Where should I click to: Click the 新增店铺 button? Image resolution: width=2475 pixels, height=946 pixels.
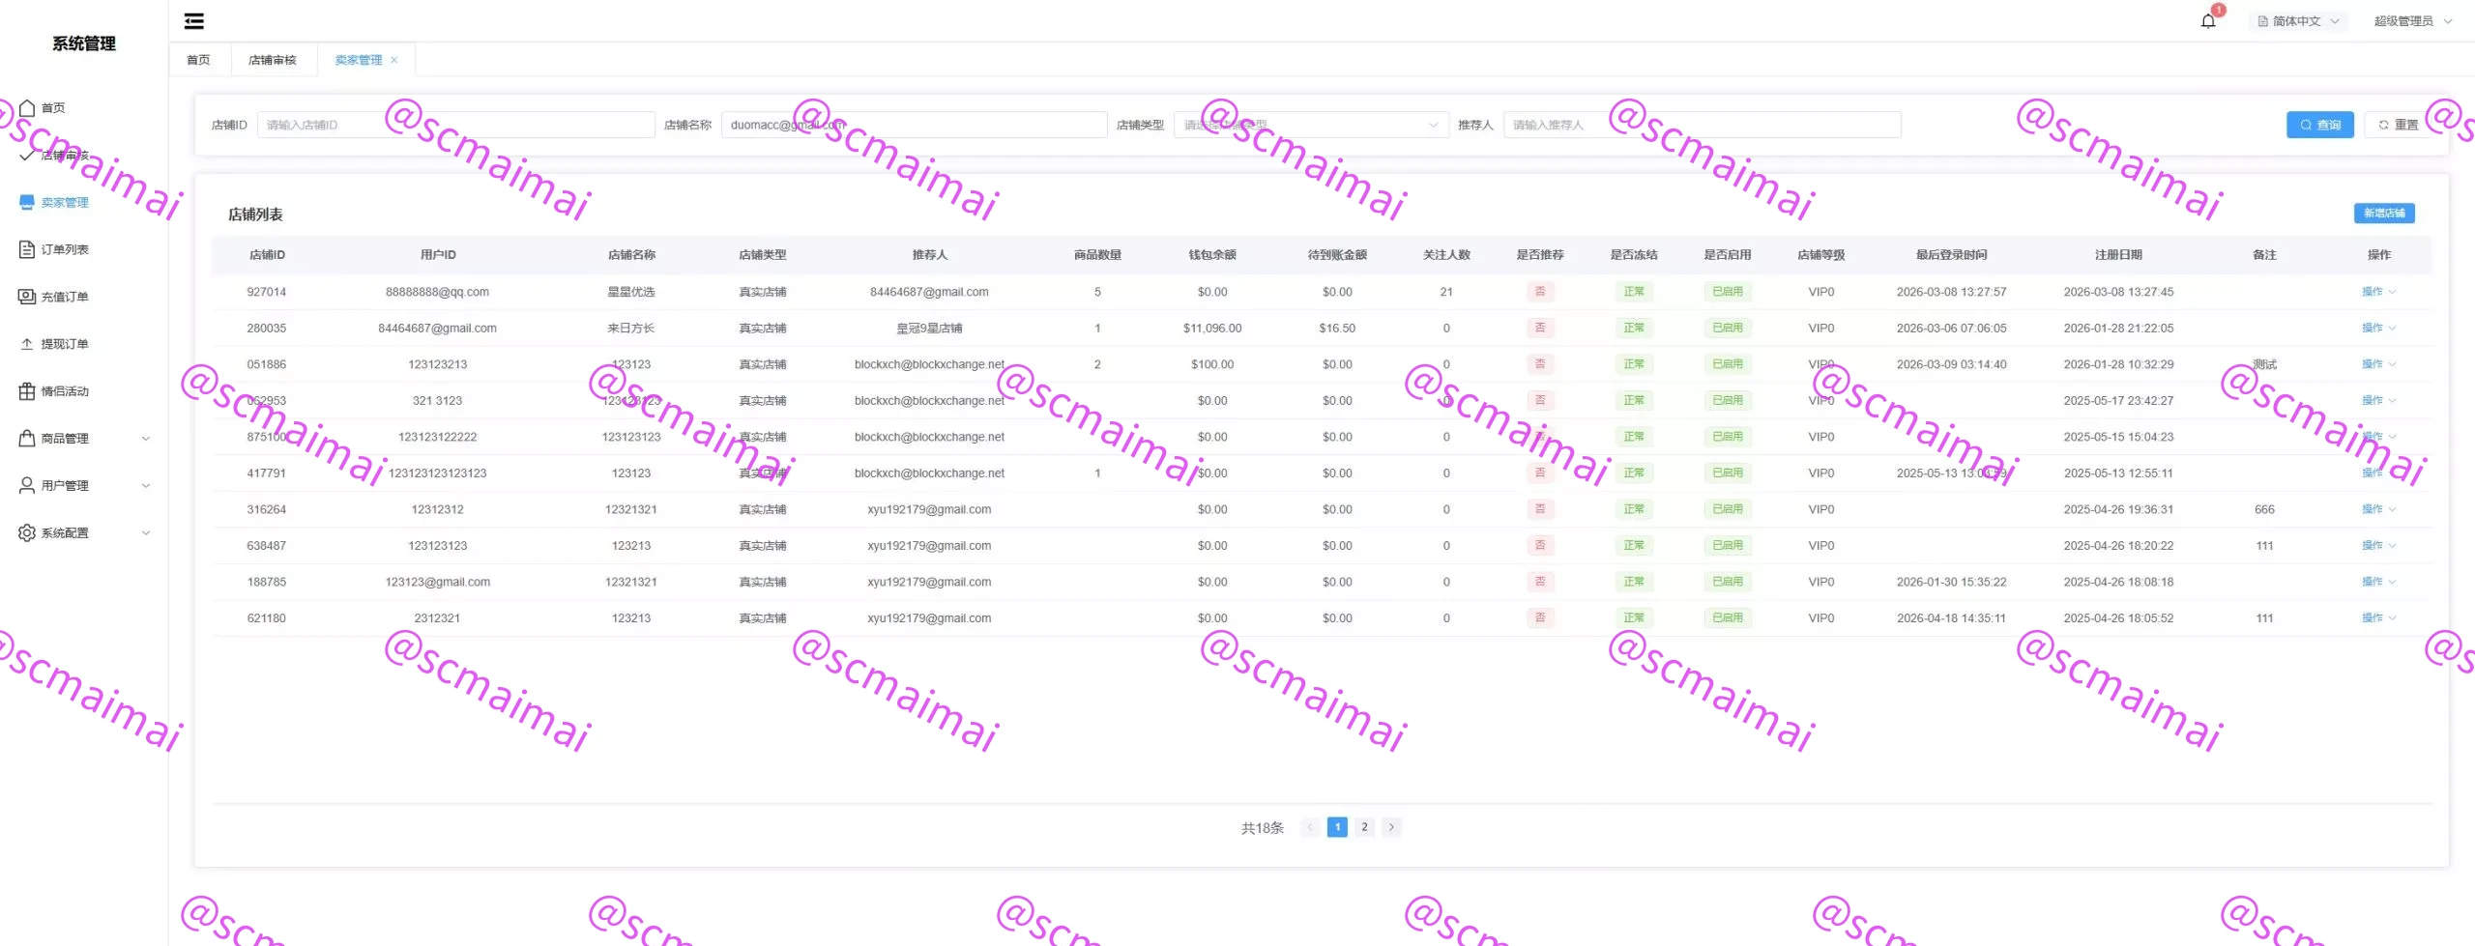[2384, 213]
